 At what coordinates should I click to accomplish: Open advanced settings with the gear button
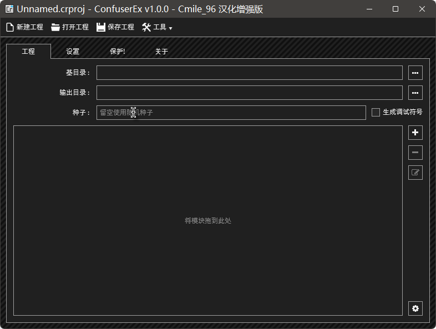(415, 308)
